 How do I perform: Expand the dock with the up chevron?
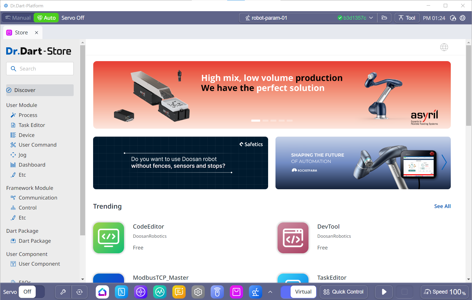(270, 292)
